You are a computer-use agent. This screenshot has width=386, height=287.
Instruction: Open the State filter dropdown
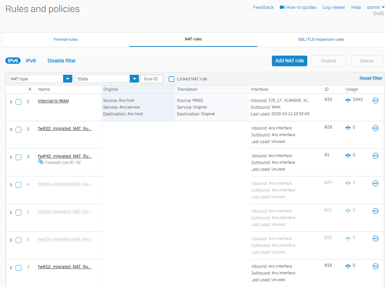[134, 79]
